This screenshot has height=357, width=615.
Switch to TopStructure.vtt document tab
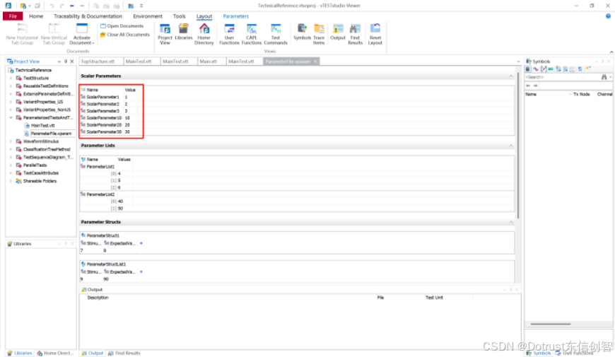click(x=101, y=62)
